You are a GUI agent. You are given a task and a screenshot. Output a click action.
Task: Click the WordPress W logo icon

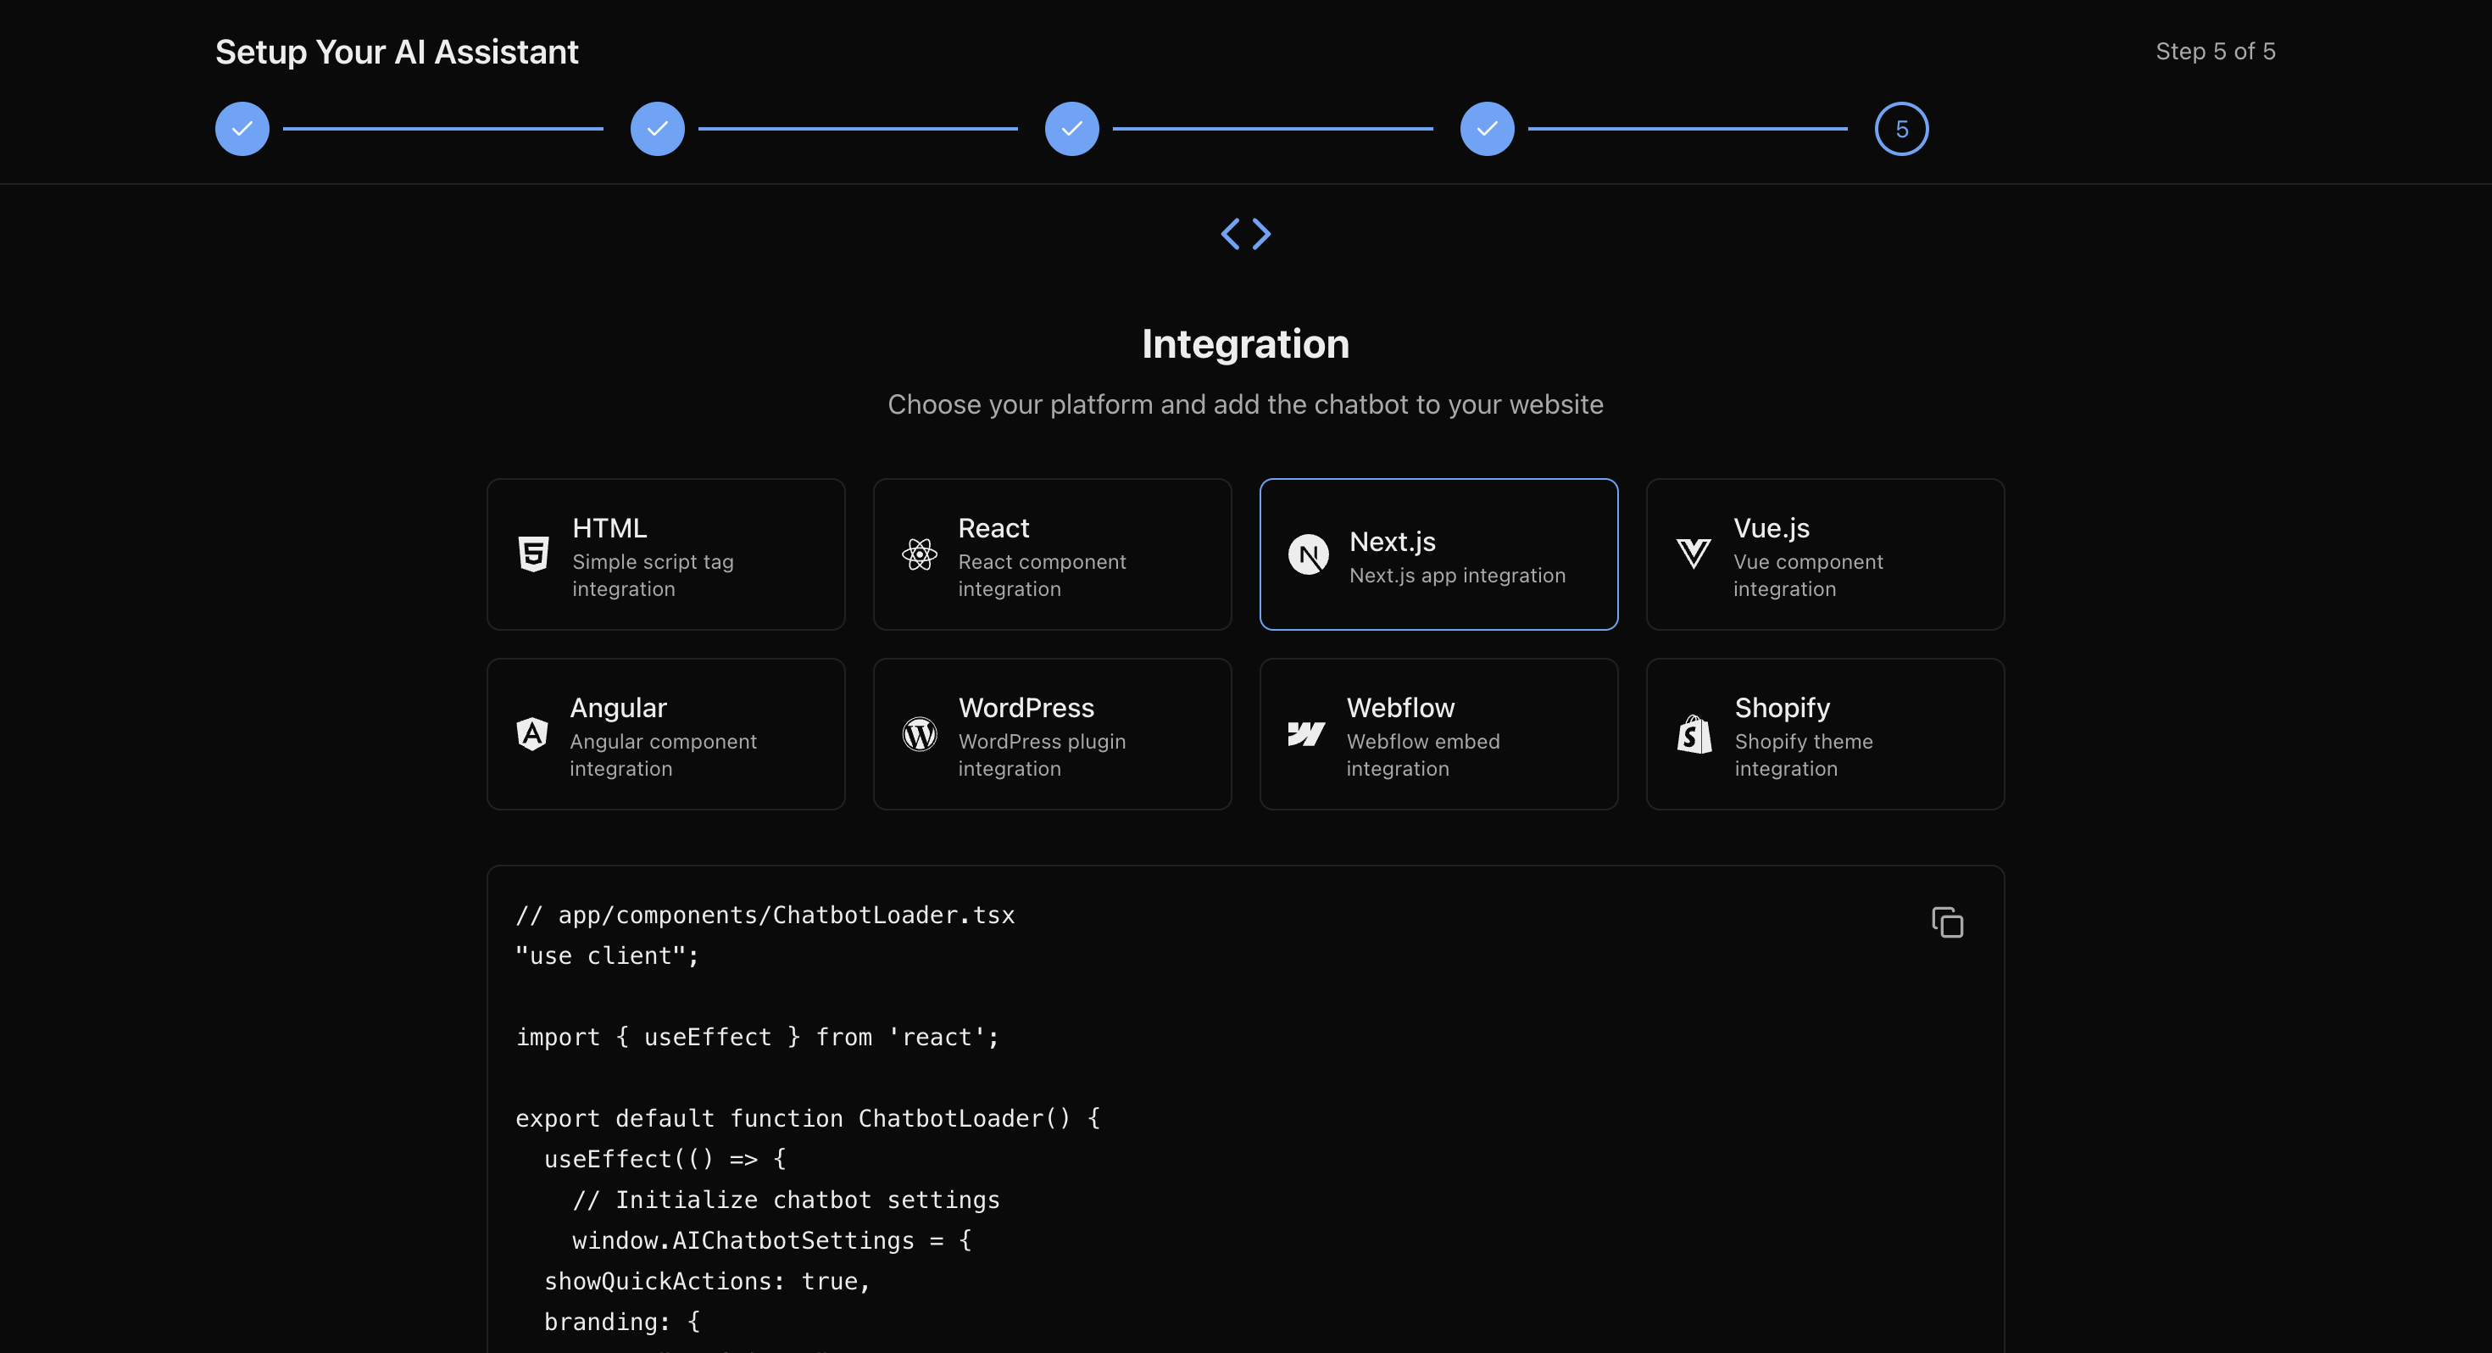point(919,734)
